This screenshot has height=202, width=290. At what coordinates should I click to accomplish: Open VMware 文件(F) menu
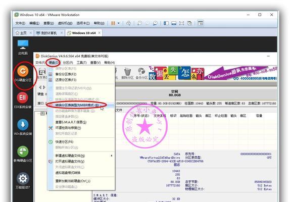[x=20, y=23]
